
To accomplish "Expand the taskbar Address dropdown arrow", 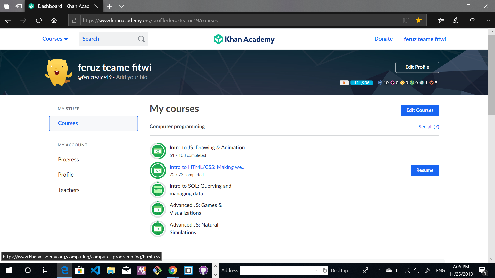I will tap(317, 271).
